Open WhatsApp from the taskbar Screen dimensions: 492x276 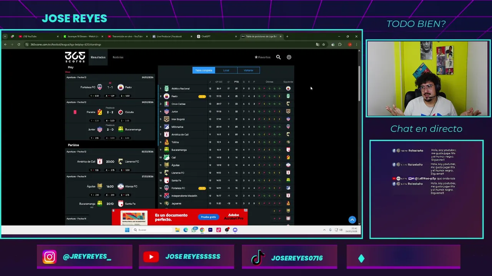194,230
